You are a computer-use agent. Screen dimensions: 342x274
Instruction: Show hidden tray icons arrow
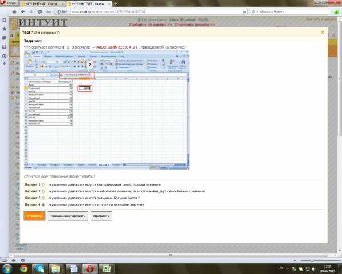(288, 269)
